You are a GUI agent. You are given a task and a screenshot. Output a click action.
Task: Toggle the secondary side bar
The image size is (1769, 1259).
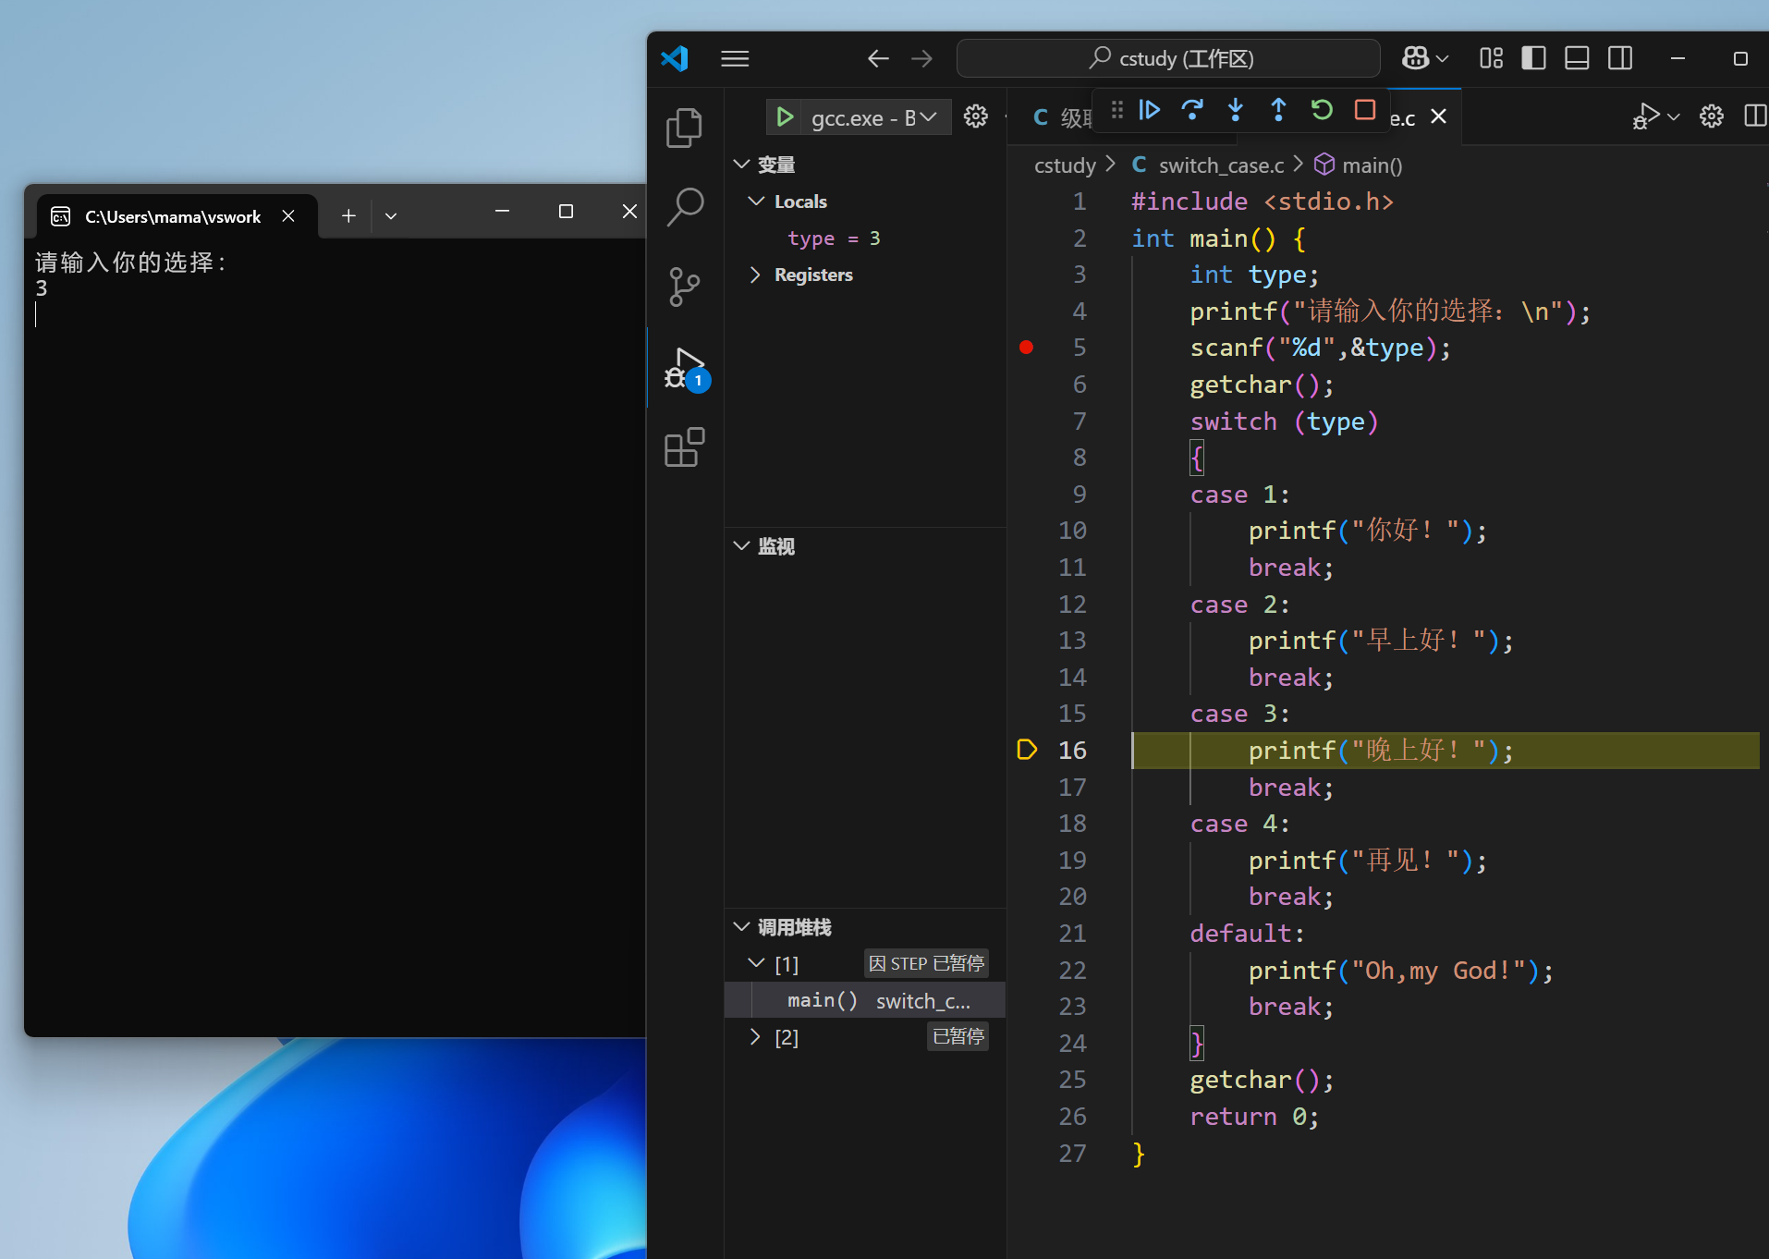[1620, 58]
